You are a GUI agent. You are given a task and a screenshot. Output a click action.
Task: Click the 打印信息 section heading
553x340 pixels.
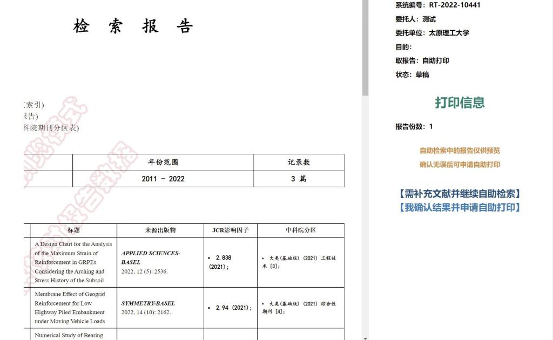tap(460, 103)
